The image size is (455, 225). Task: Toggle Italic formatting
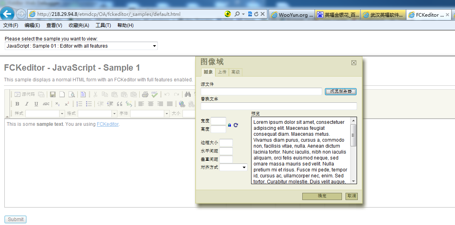(x=27, y=104)
